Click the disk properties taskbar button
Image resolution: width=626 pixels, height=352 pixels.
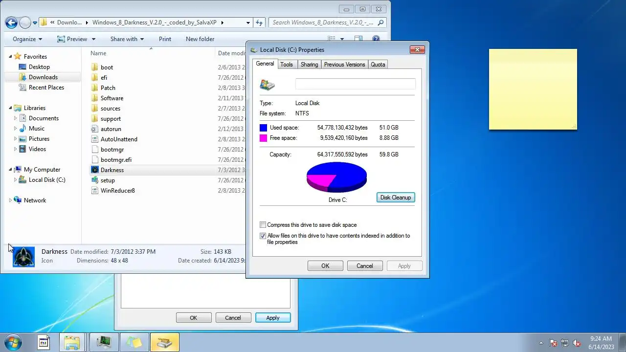click(165, 342)
